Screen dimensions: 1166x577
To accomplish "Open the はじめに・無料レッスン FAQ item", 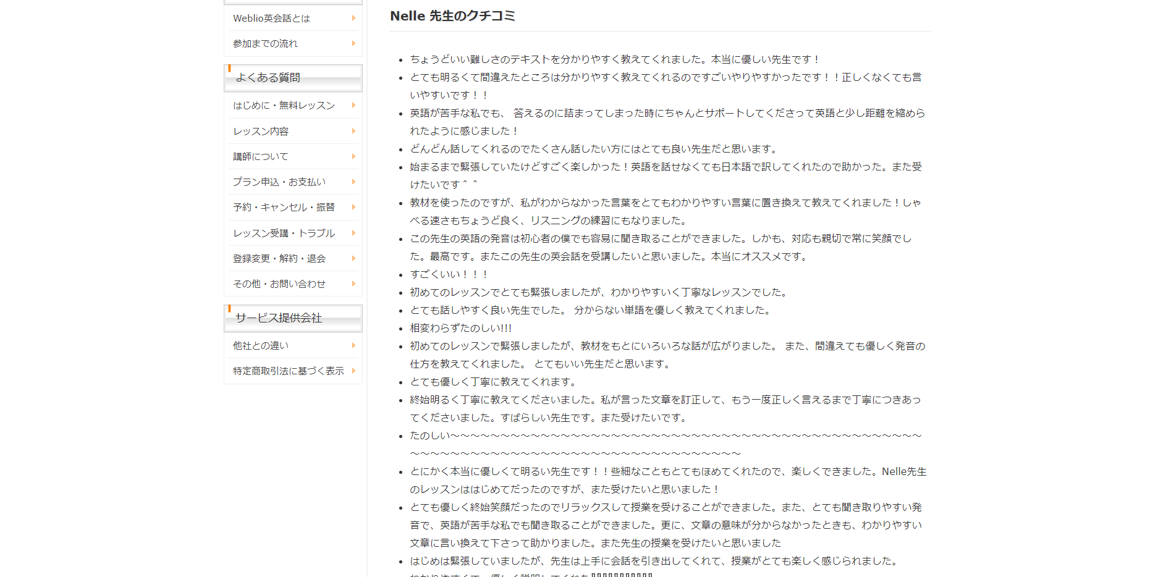I will 284,106.
